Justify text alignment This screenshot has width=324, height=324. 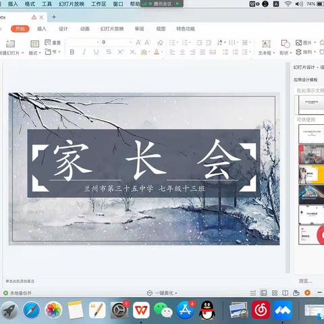tap(202, 52)
